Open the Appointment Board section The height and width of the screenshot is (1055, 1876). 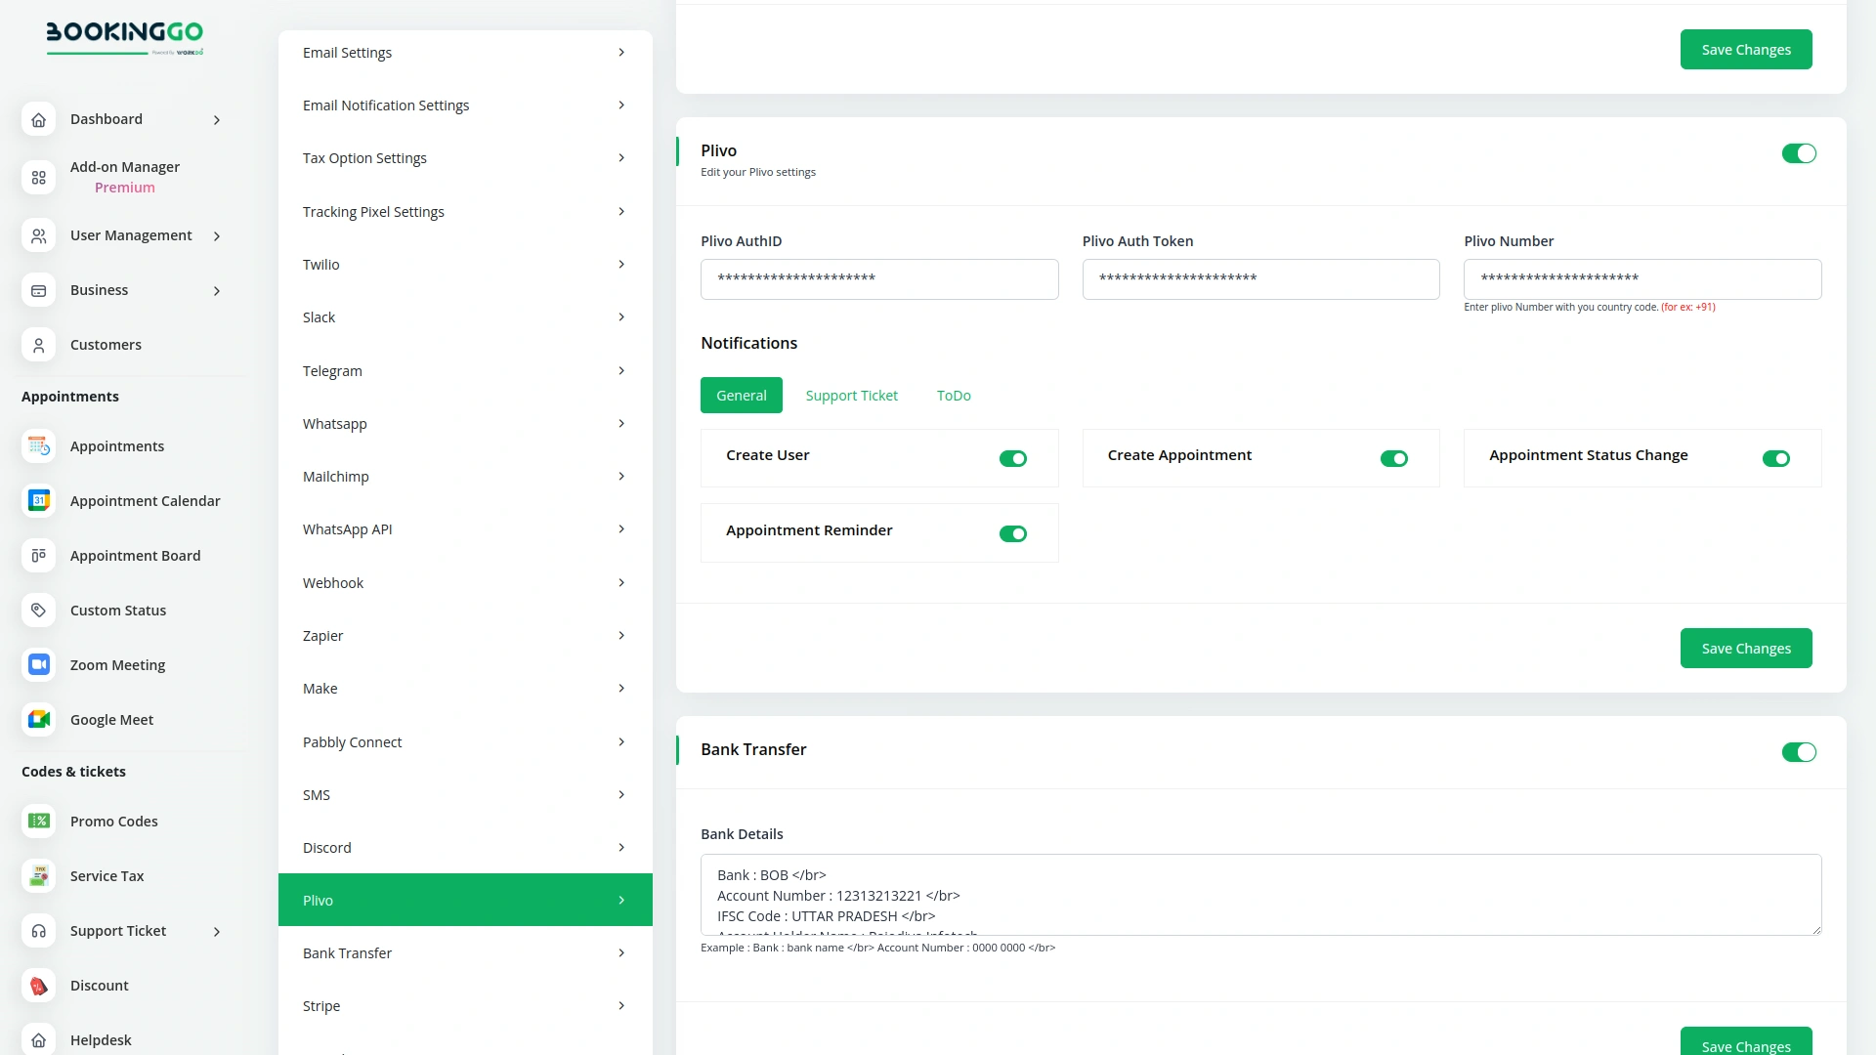tap(135, 555)
